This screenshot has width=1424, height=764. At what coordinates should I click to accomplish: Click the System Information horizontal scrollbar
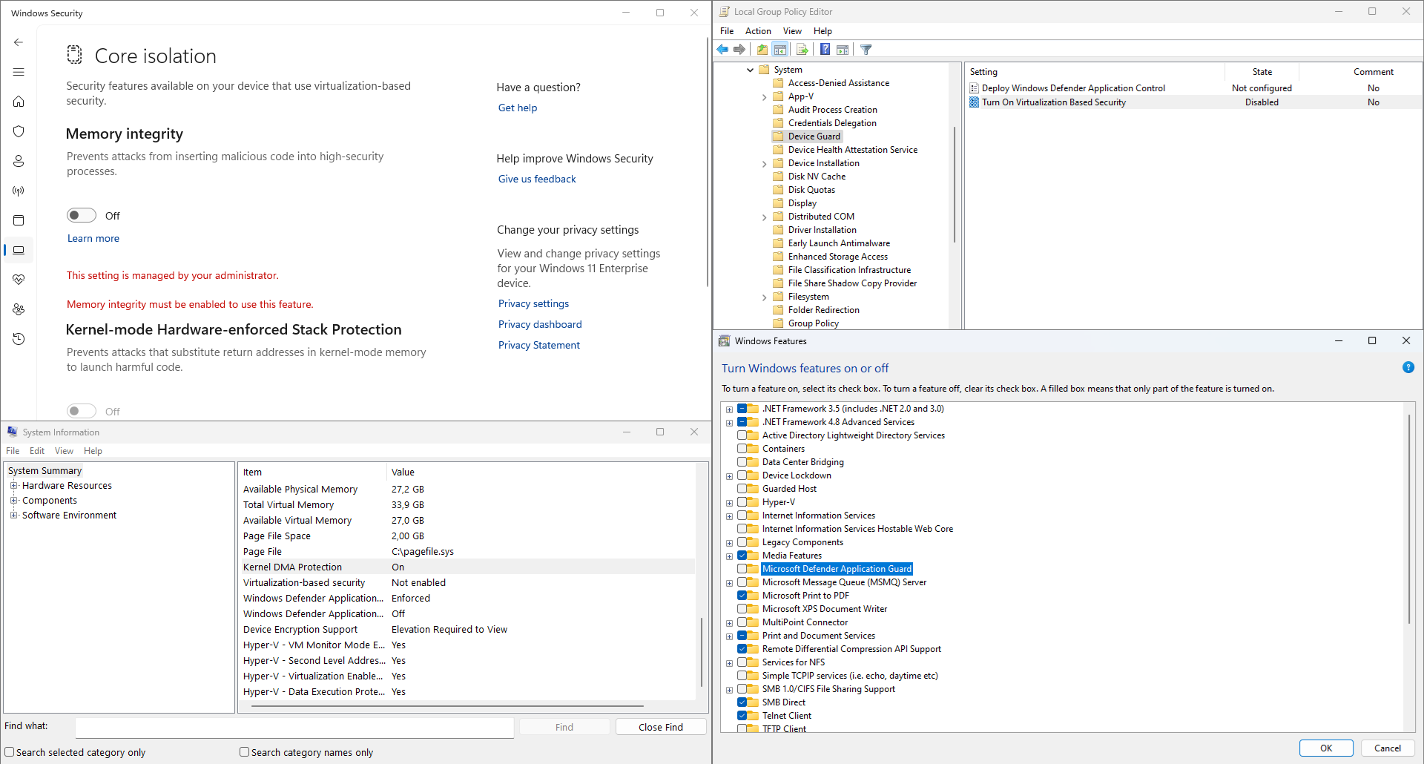447,706
